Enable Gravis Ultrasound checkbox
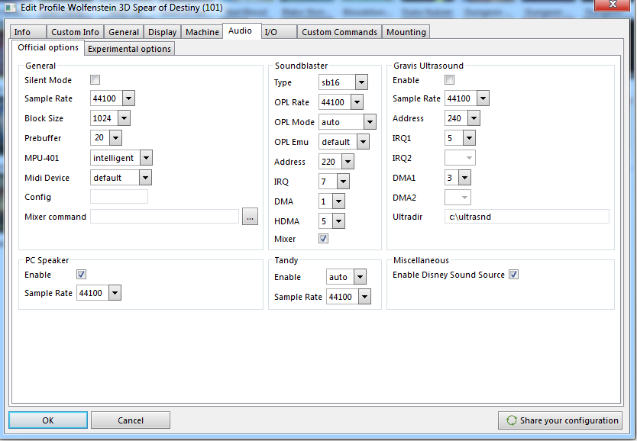This screenshot has height=441, width=637. click(449, 80)
